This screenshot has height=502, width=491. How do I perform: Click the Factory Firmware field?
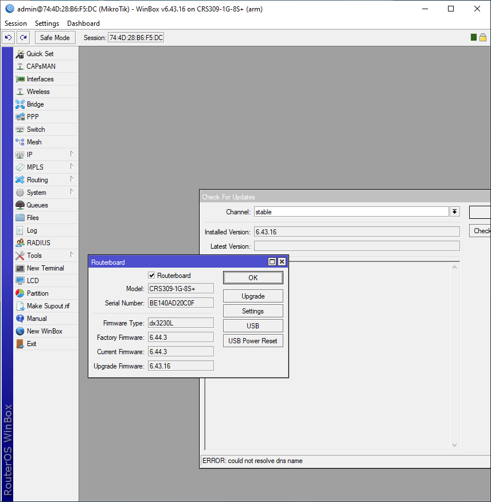coord(181,337)
